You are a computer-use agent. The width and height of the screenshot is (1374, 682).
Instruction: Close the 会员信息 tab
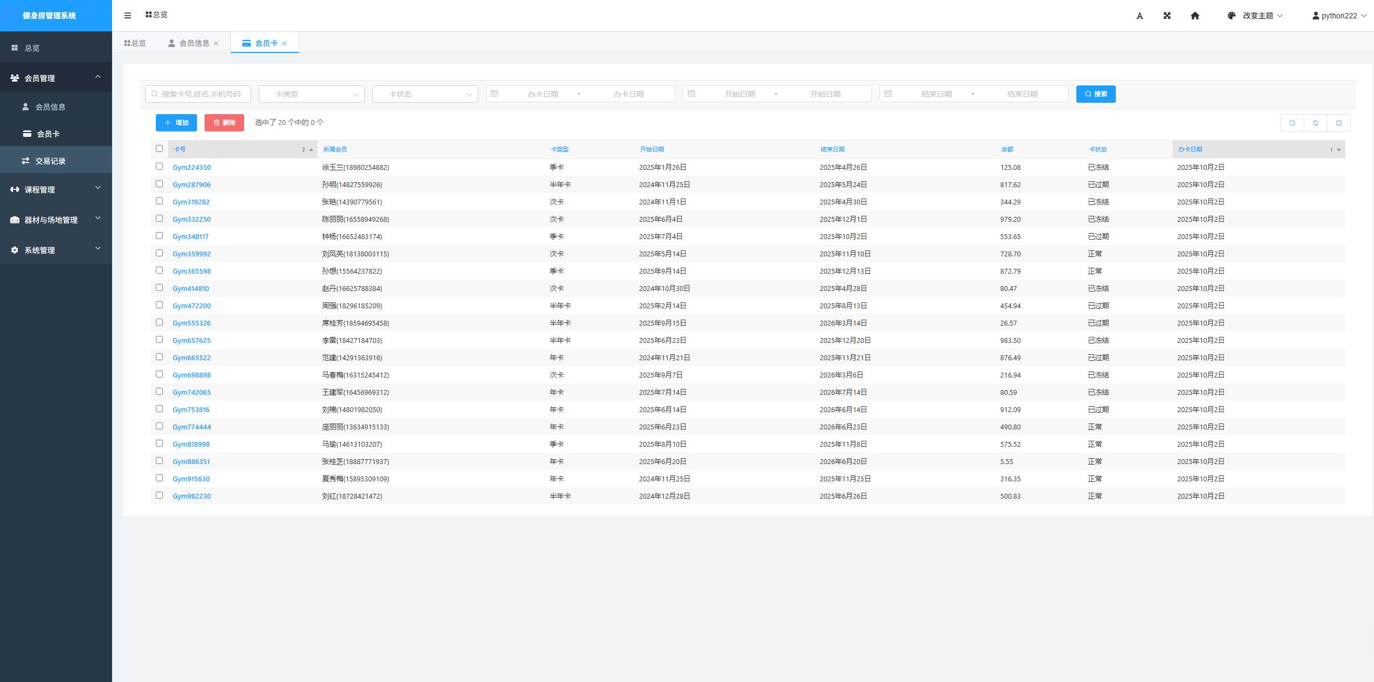coord(216,43)
